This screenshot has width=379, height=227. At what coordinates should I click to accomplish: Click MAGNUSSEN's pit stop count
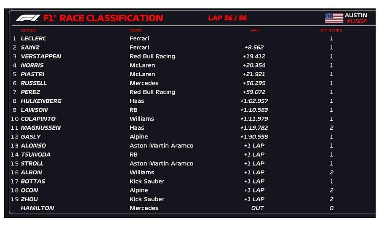click(331, 128)
